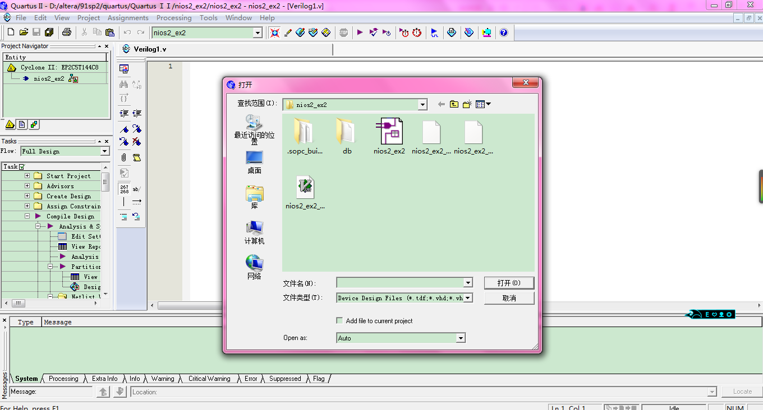Open the Processing menu
This screenshot has width=763, height=410.
[174, 18]
